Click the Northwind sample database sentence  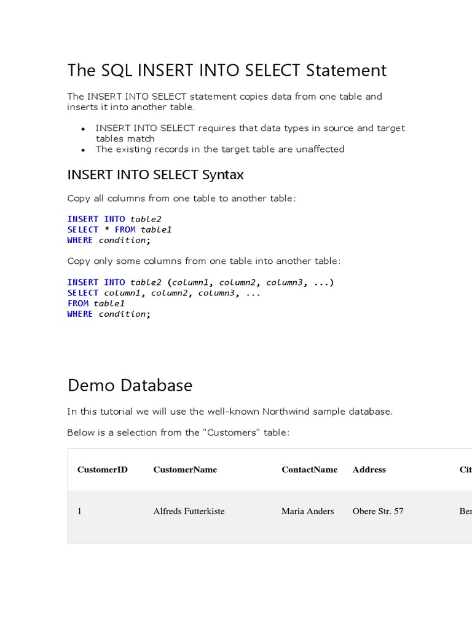click(229, 411)
